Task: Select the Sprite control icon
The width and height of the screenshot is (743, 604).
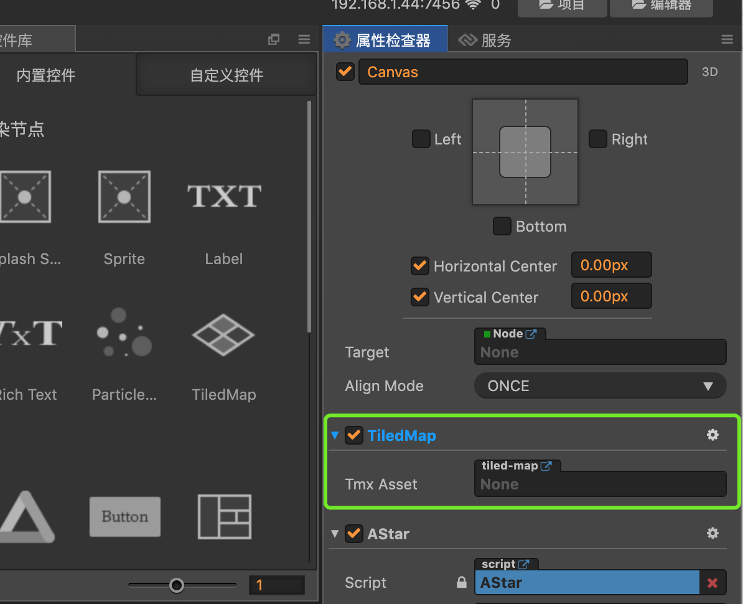Action: (124, 197)
